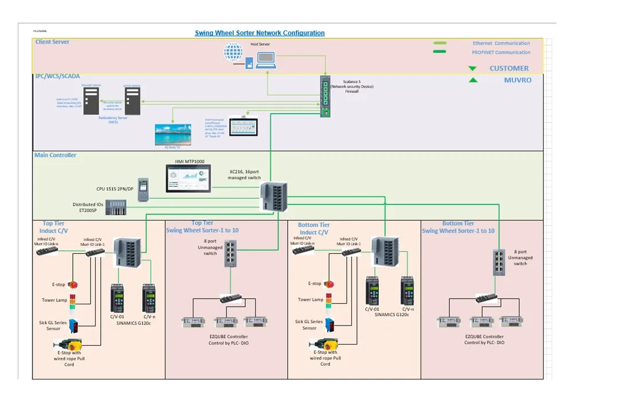The height and width of the screenshot is (403, 619).
Task: Select Bottom Tier Swing Wheel Sorter-1 to 10 heading
Action: click(458, 227)
